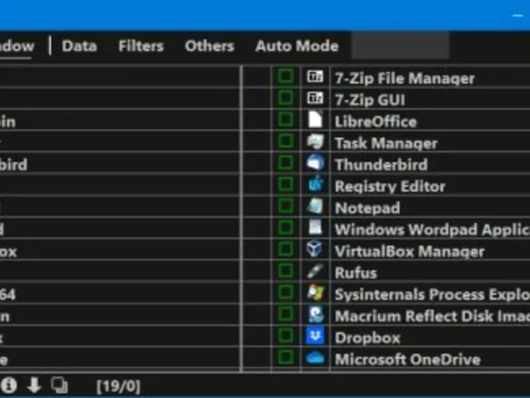Click the copy windows icon in status bar

59,385
